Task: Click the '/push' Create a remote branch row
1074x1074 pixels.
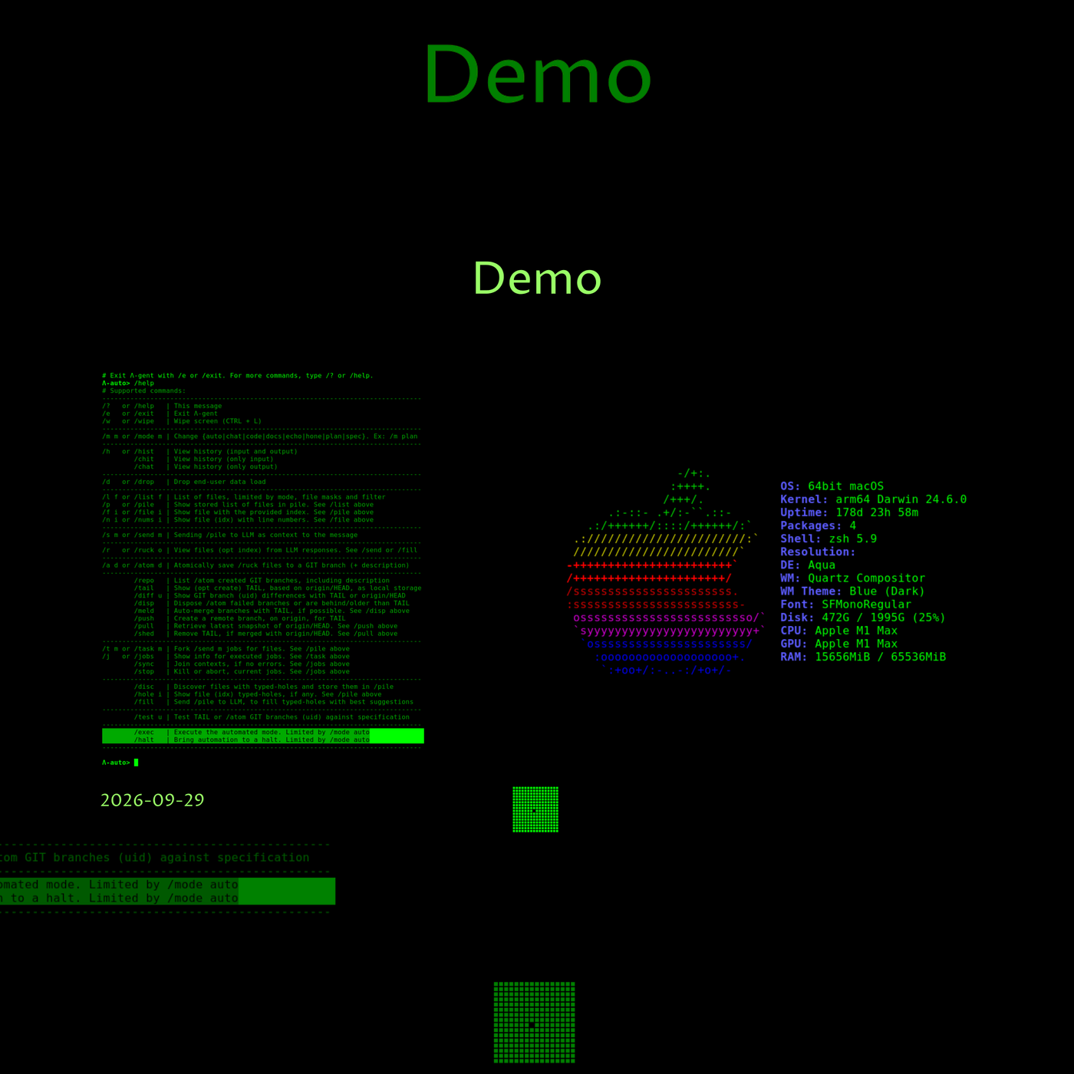Action: click(240, 618)
